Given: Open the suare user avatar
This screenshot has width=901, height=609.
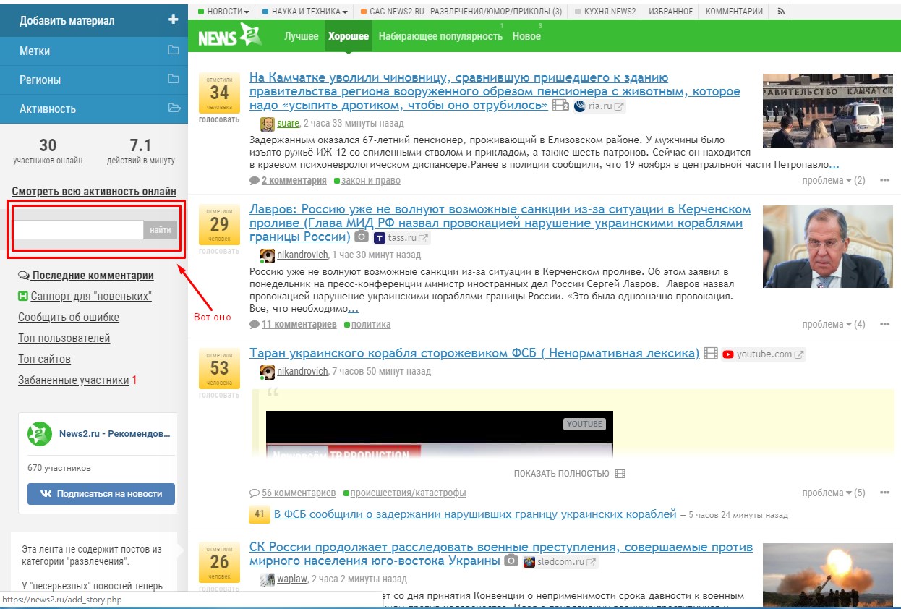Looking at the screenshot, I should click(x=268, y=124).
